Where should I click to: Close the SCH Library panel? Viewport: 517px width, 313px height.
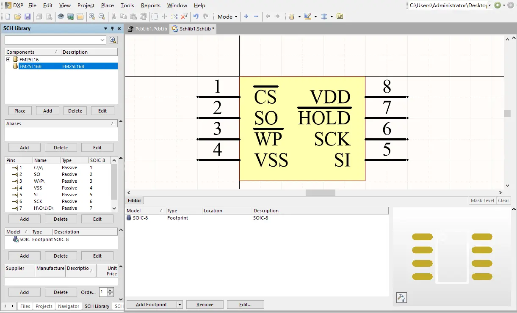pyautogui.click(x=119, y=28)
